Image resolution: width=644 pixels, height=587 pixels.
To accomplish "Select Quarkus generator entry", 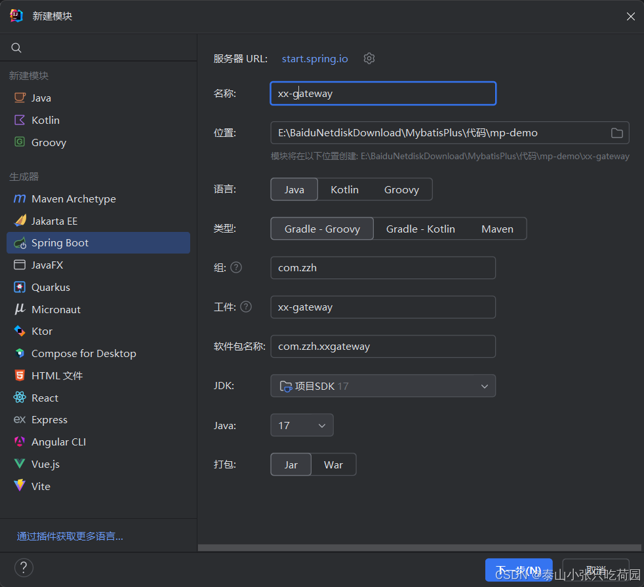I will tap(98, 287).
